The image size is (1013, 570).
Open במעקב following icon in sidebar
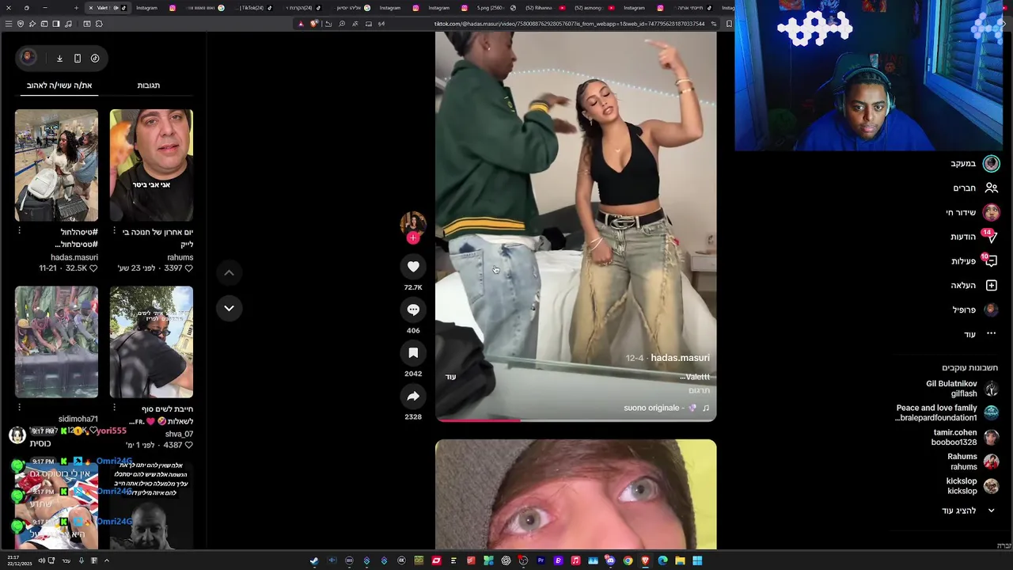pos(991,163)
